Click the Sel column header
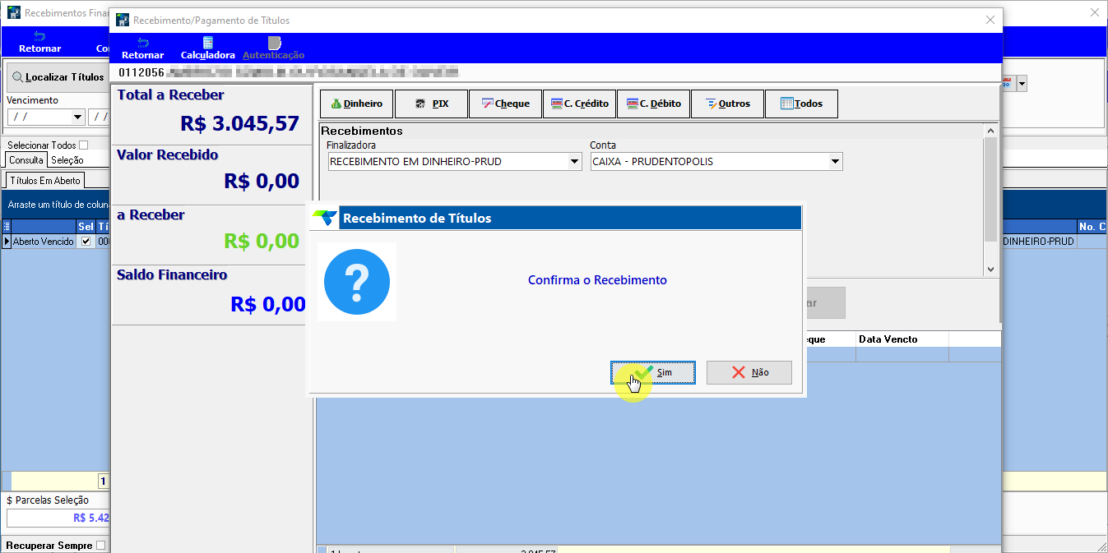 pos(86,226)
